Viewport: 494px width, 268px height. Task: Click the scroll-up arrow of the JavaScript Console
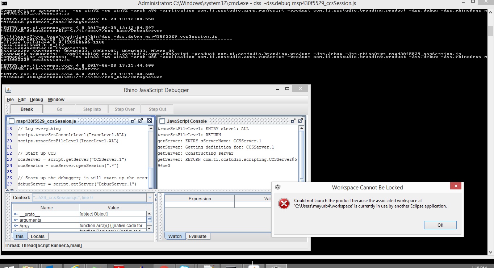(x=301, y=129)
